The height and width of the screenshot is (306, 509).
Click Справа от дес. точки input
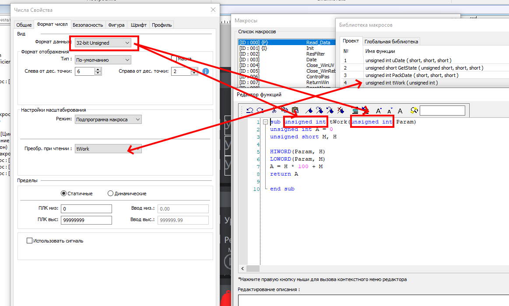[181, 71]
